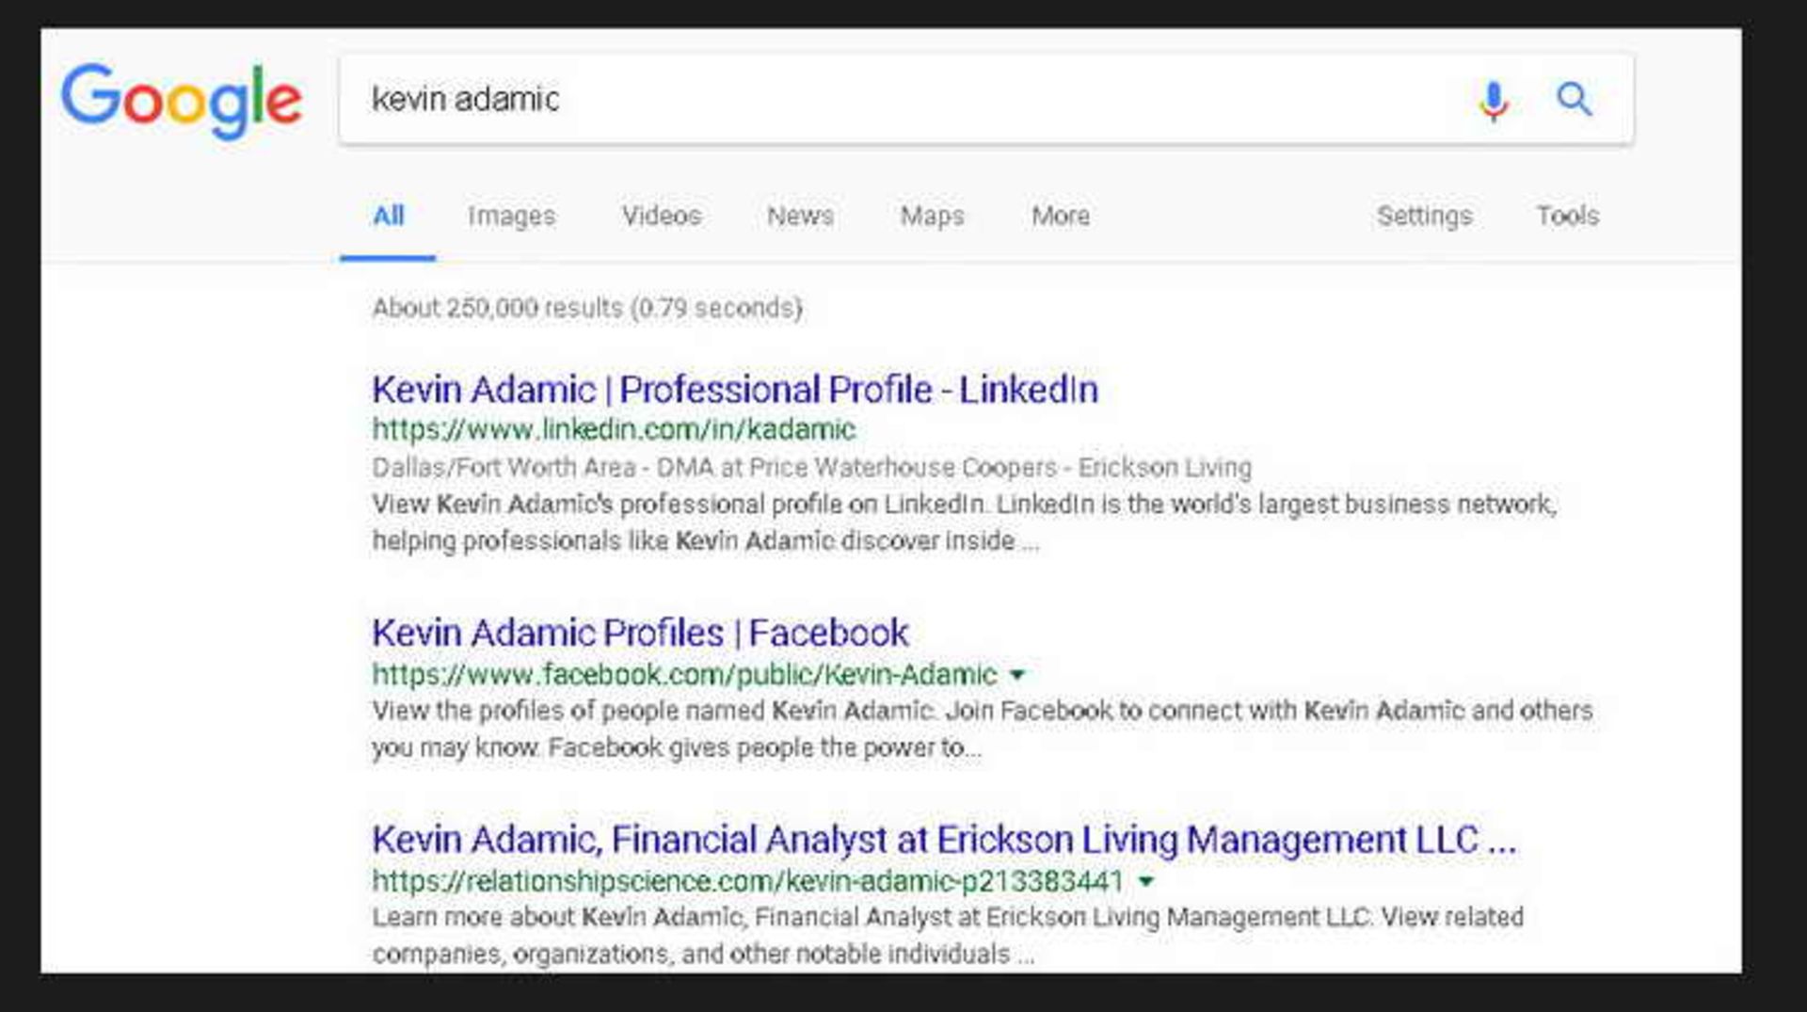
Task: Switch to the Images tab
Action: (510, 216)
